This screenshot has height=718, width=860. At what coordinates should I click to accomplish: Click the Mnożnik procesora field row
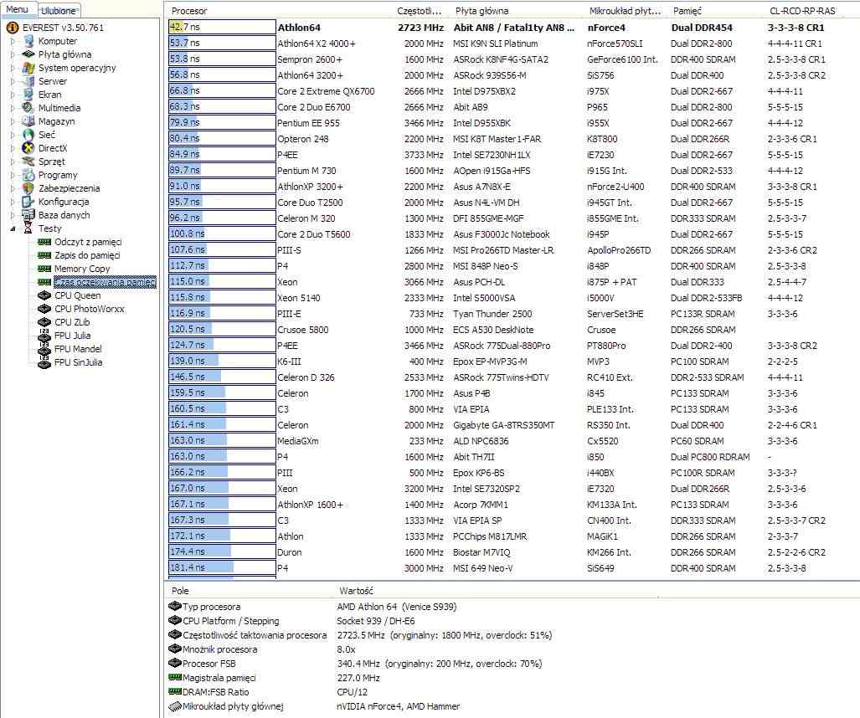(512, 649)
